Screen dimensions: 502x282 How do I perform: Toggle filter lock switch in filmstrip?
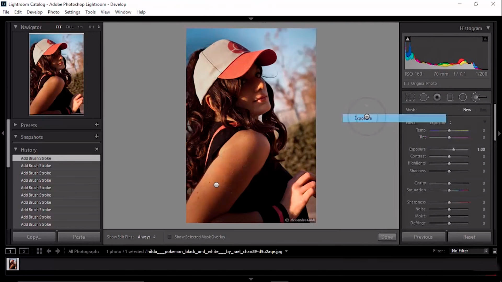click(x=495, y=251)
